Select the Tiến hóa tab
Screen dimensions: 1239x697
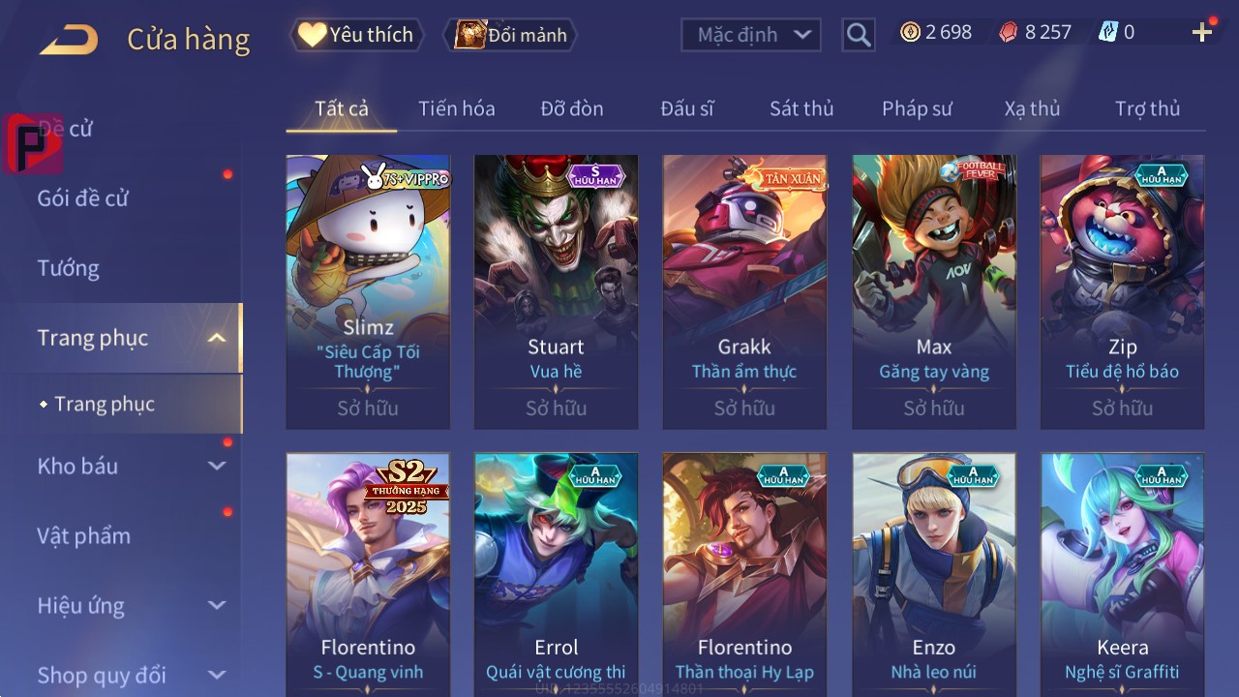[457, 108]
